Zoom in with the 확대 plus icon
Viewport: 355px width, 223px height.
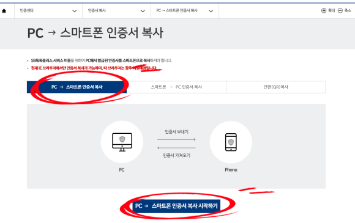point(324,10)
